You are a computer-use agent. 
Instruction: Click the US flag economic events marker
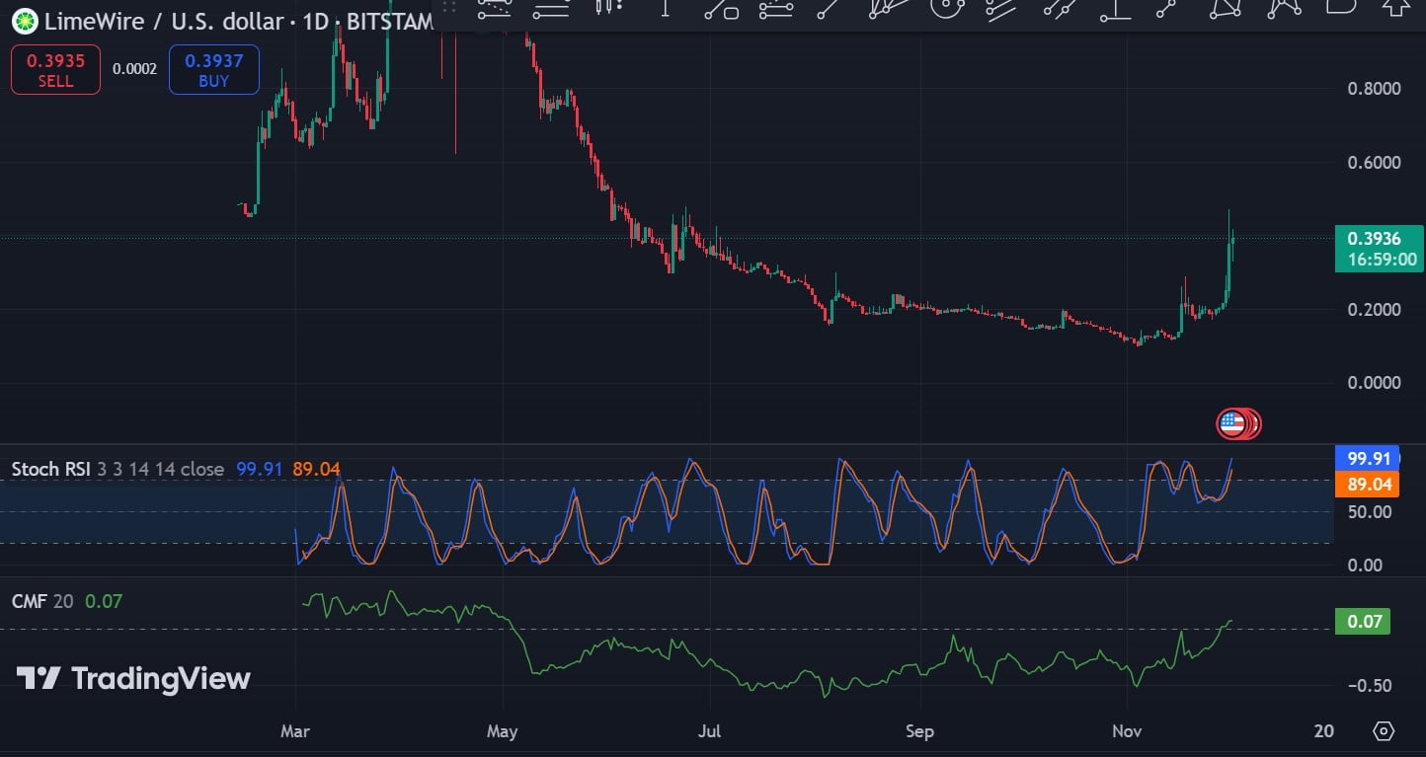pos(1231,424)
